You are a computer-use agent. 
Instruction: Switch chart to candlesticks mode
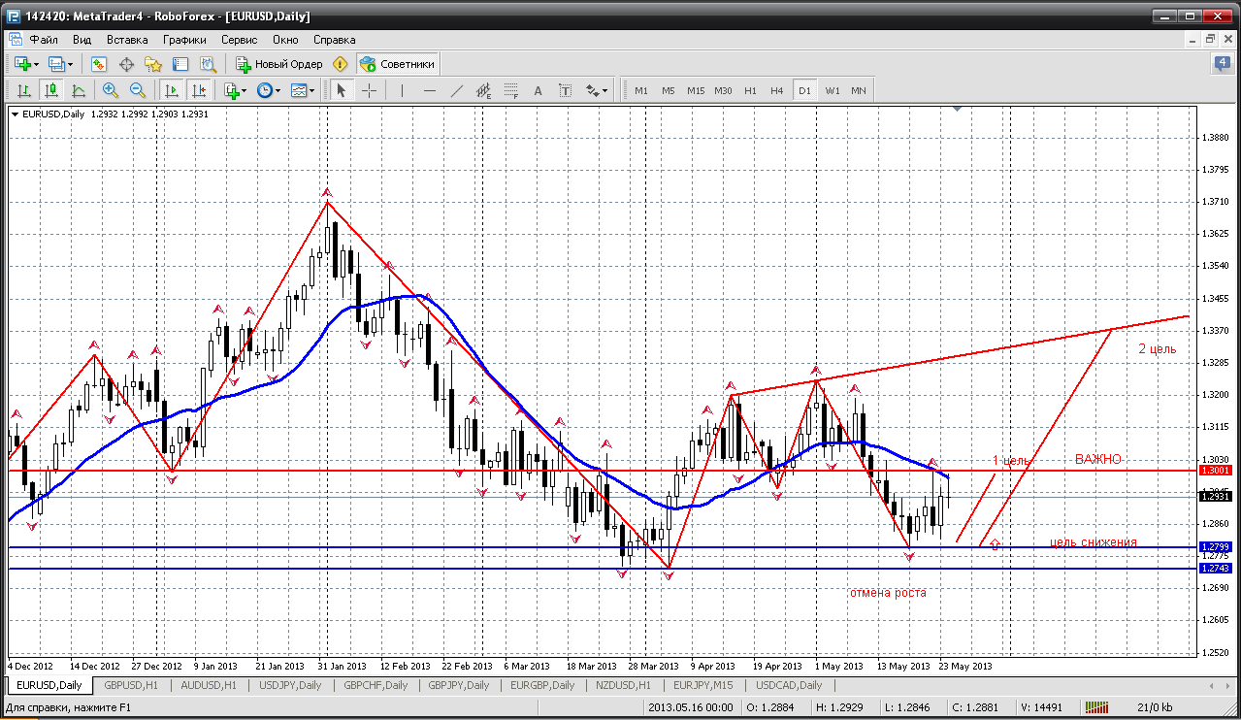pos(50,90)
